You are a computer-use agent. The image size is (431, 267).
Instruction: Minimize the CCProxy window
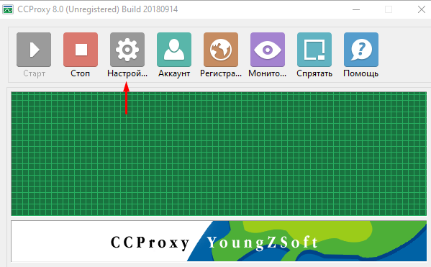click(356, 9)
